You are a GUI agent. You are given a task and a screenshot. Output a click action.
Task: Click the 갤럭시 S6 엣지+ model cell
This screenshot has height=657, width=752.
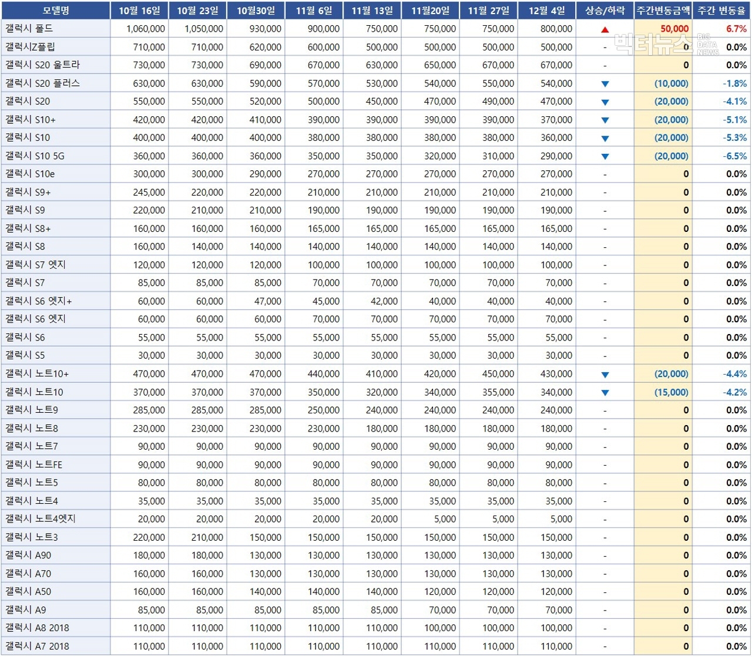[55, 301]
